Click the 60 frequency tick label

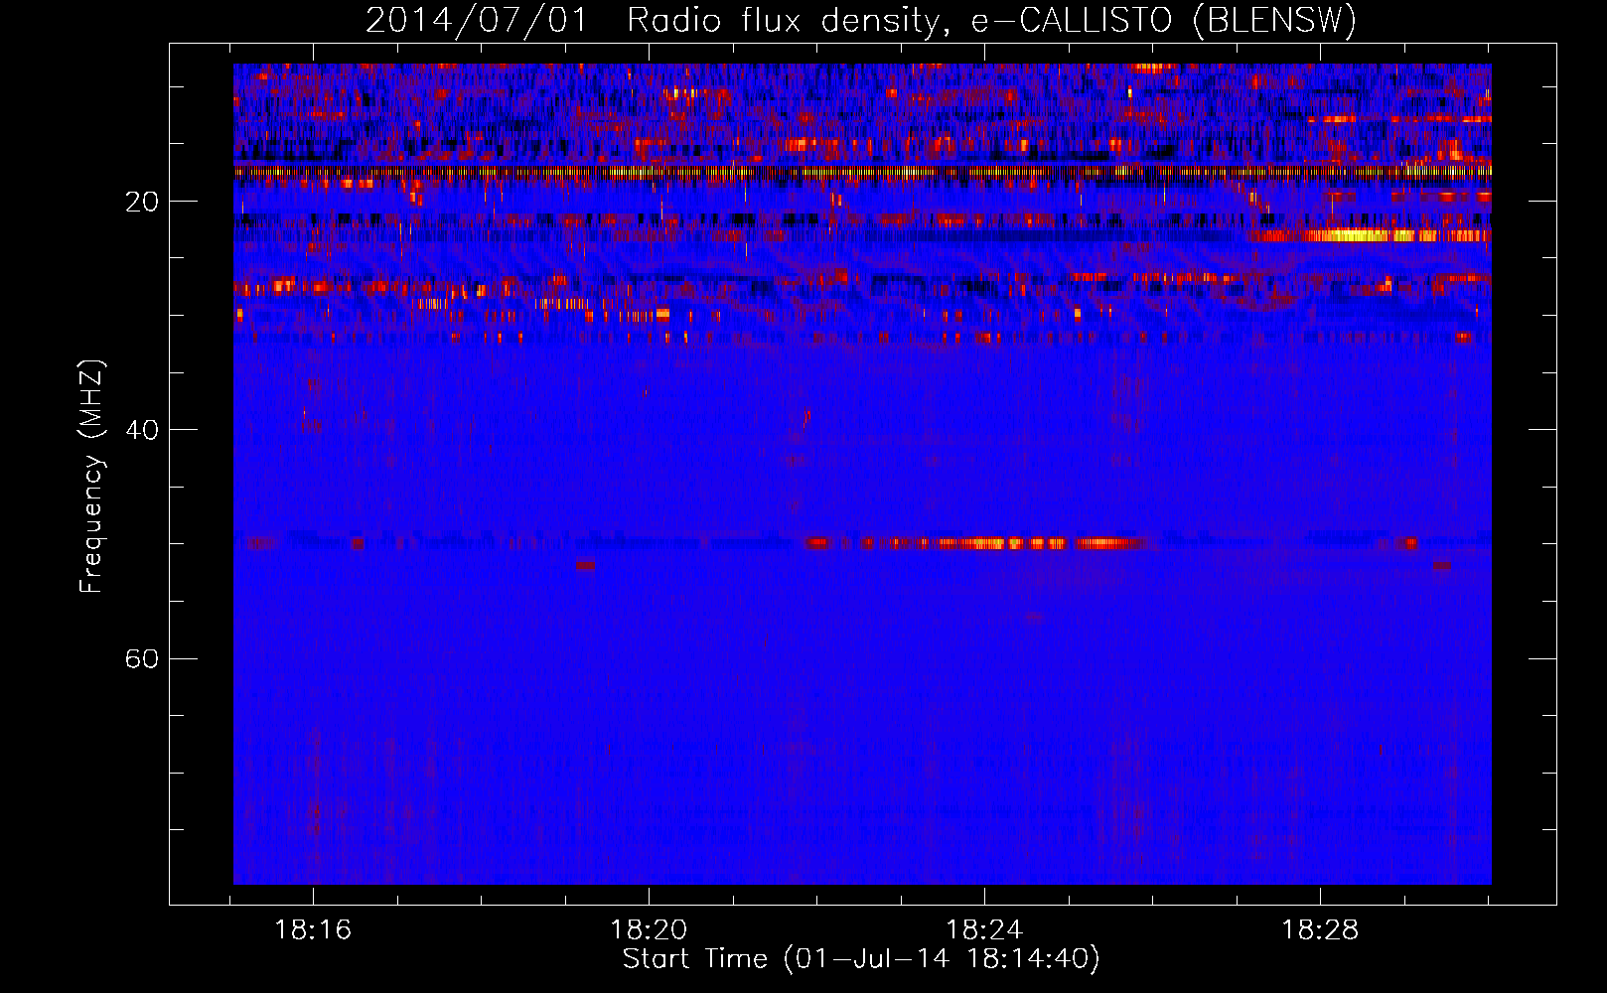click(x=141, y=658)
